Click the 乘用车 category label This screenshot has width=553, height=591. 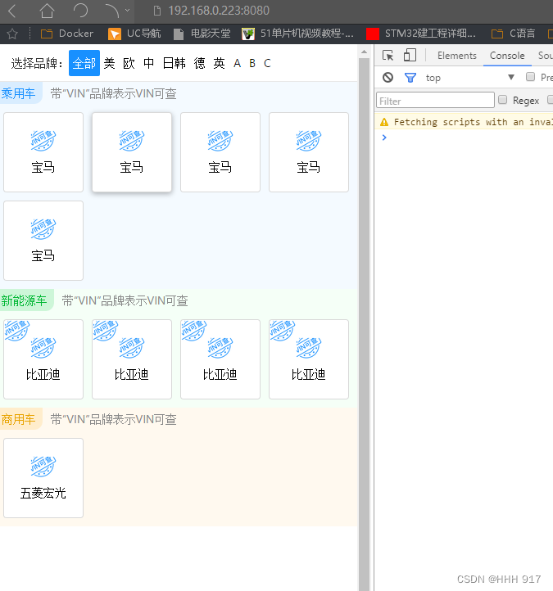pyautogui.click(x=19, y=93)
